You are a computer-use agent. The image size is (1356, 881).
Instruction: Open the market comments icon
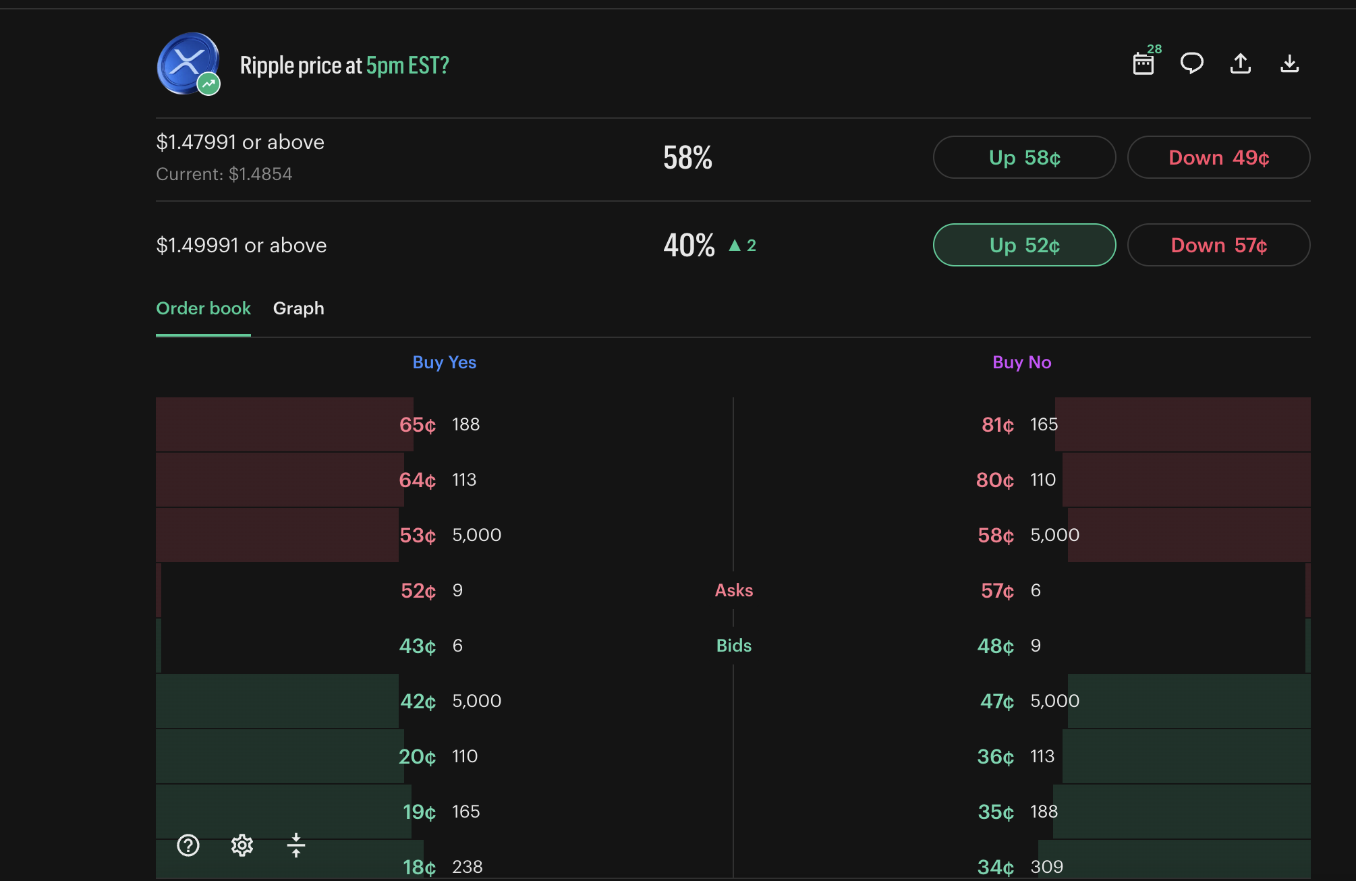[1192, 63]
